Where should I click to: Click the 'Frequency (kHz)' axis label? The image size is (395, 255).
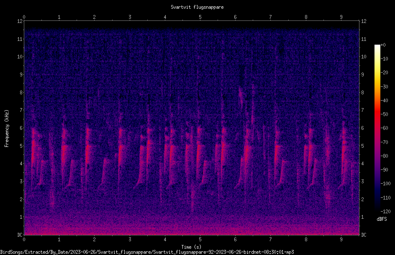(7, 129)
